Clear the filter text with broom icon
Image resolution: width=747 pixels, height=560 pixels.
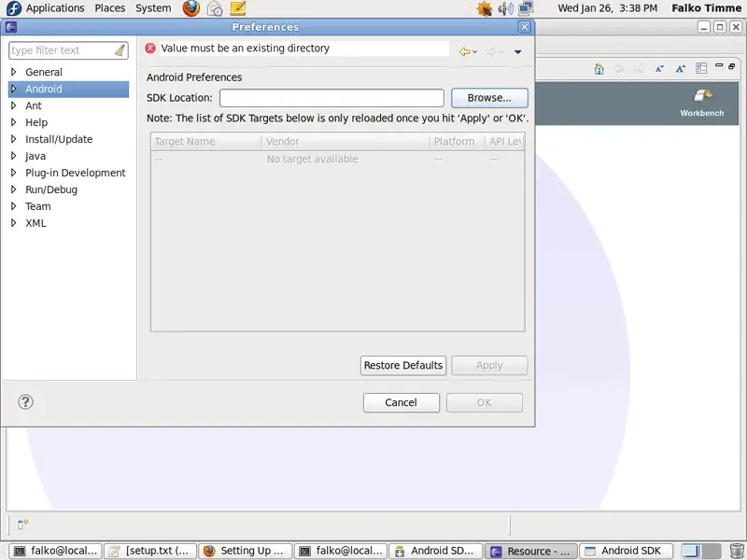coord(120,50)
